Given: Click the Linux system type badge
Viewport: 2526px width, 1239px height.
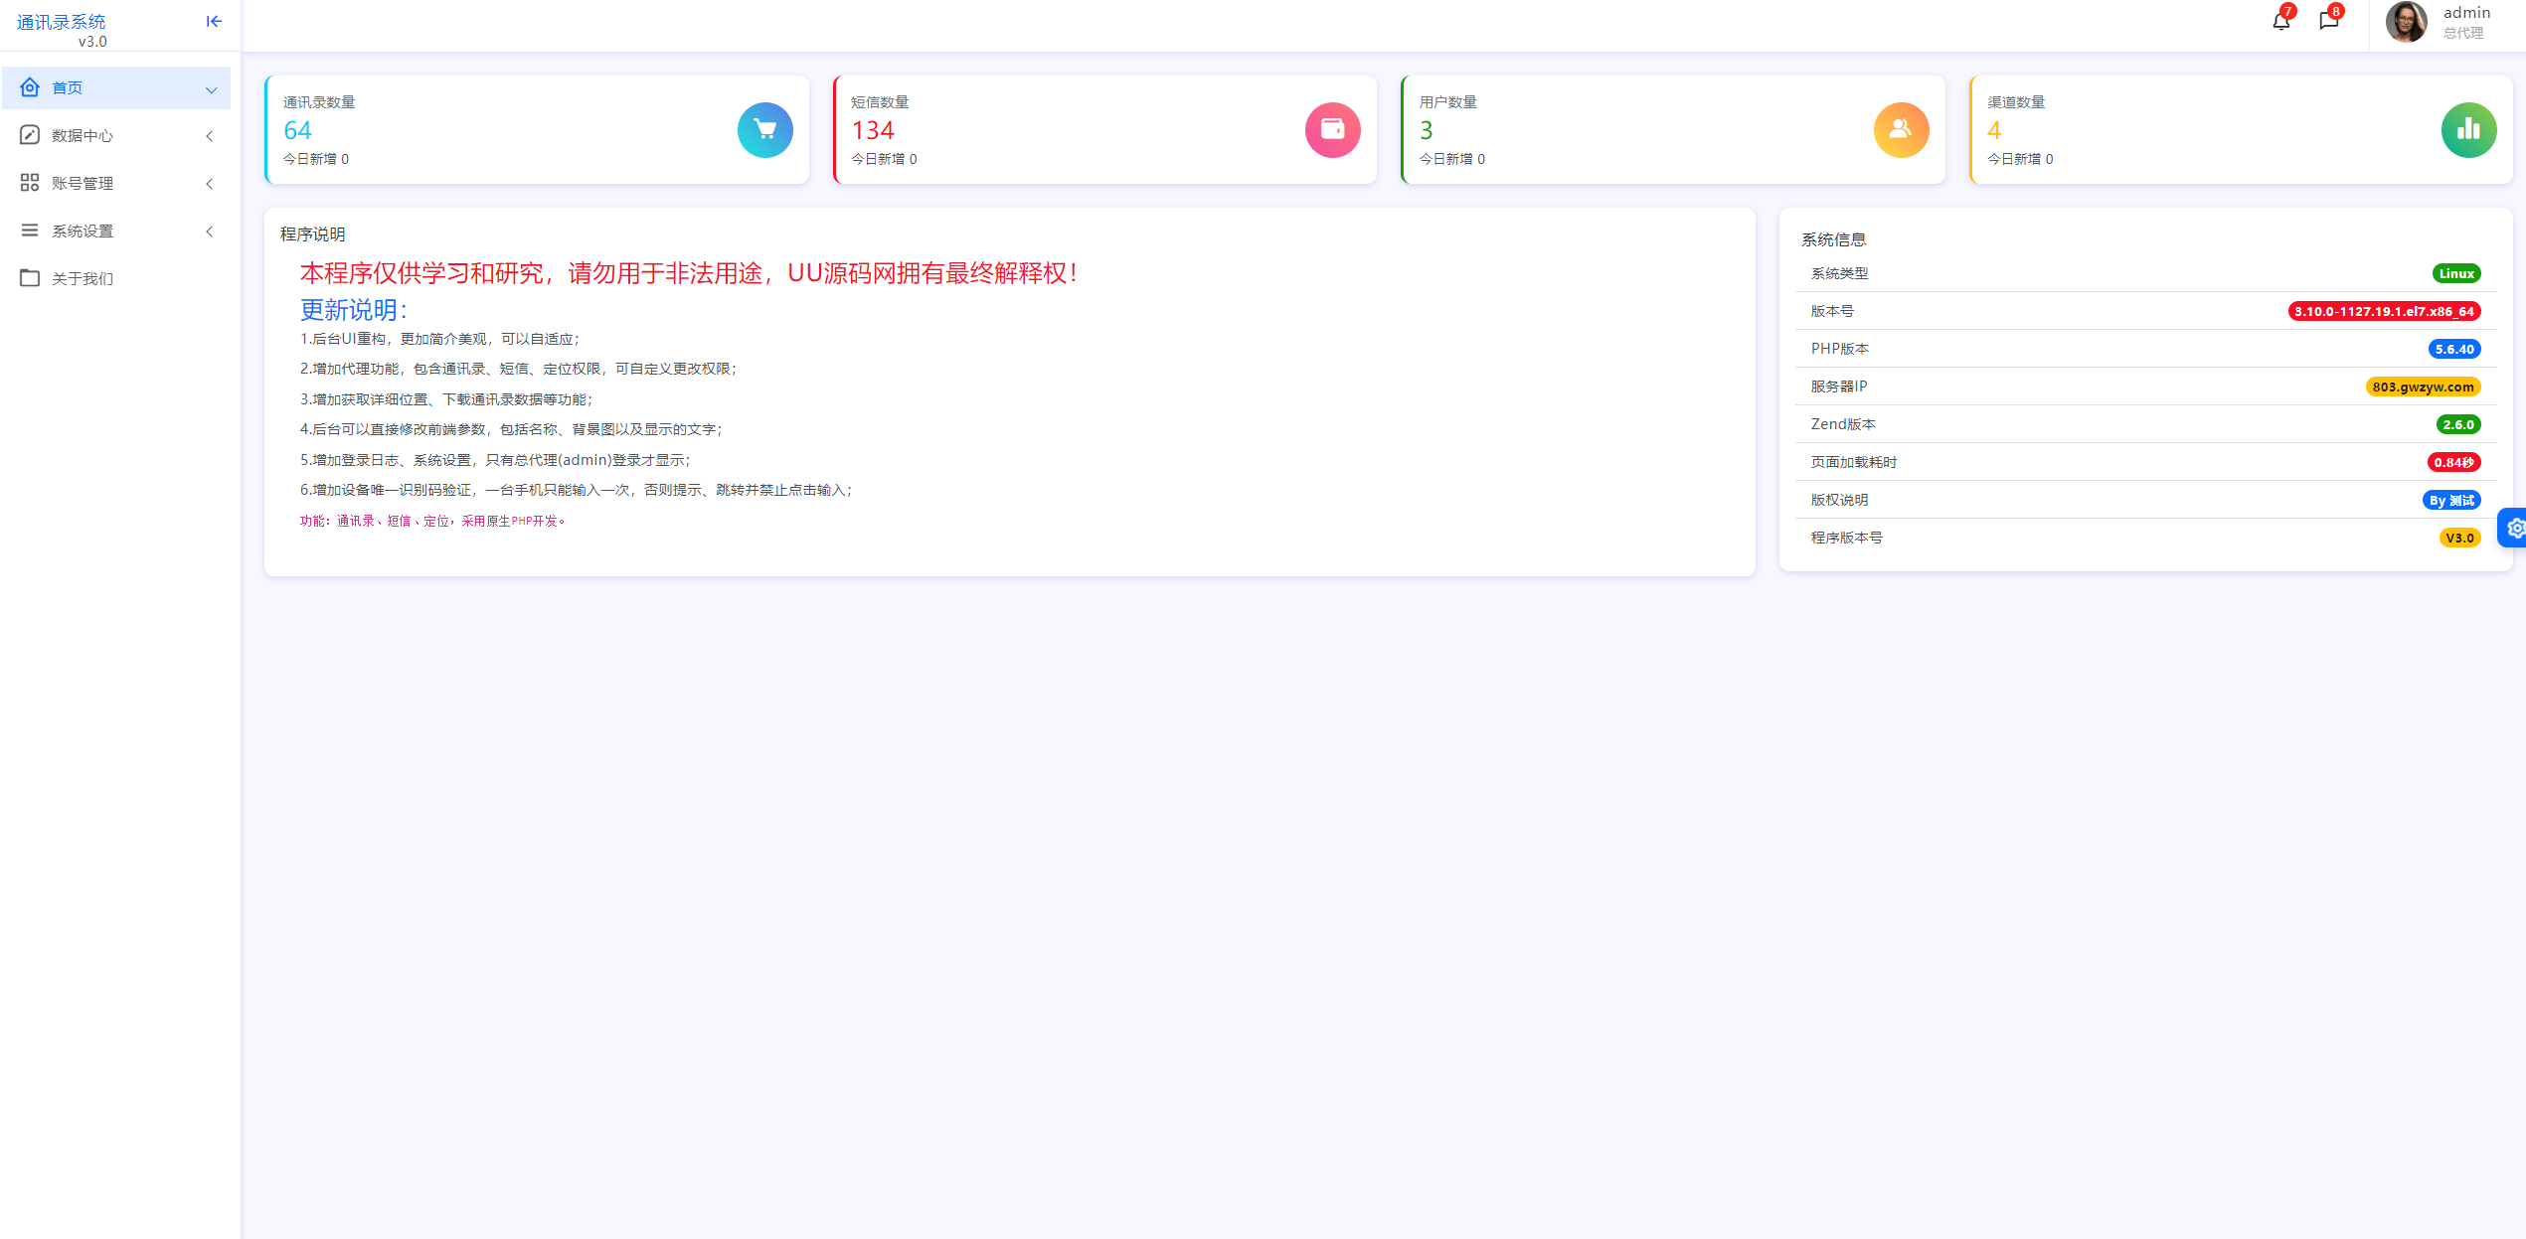Looking at the screenshot, I should [x=2456, y=273].
